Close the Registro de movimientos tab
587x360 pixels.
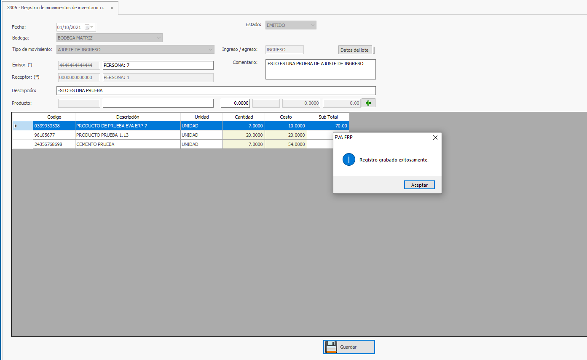coord(112,8)
